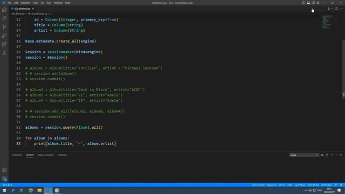
Task: Switch to the Output panel tab
Action: coord(30,155)
